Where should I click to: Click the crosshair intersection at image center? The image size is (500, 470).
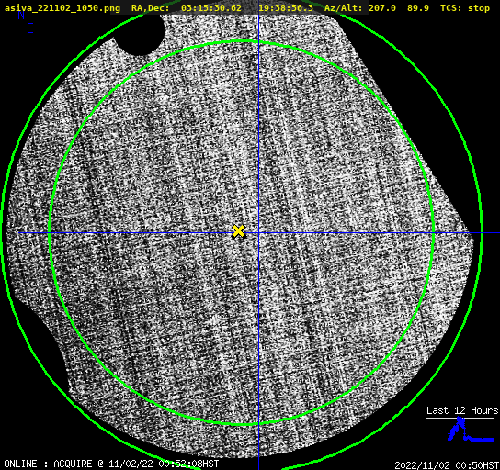(258, 233)
